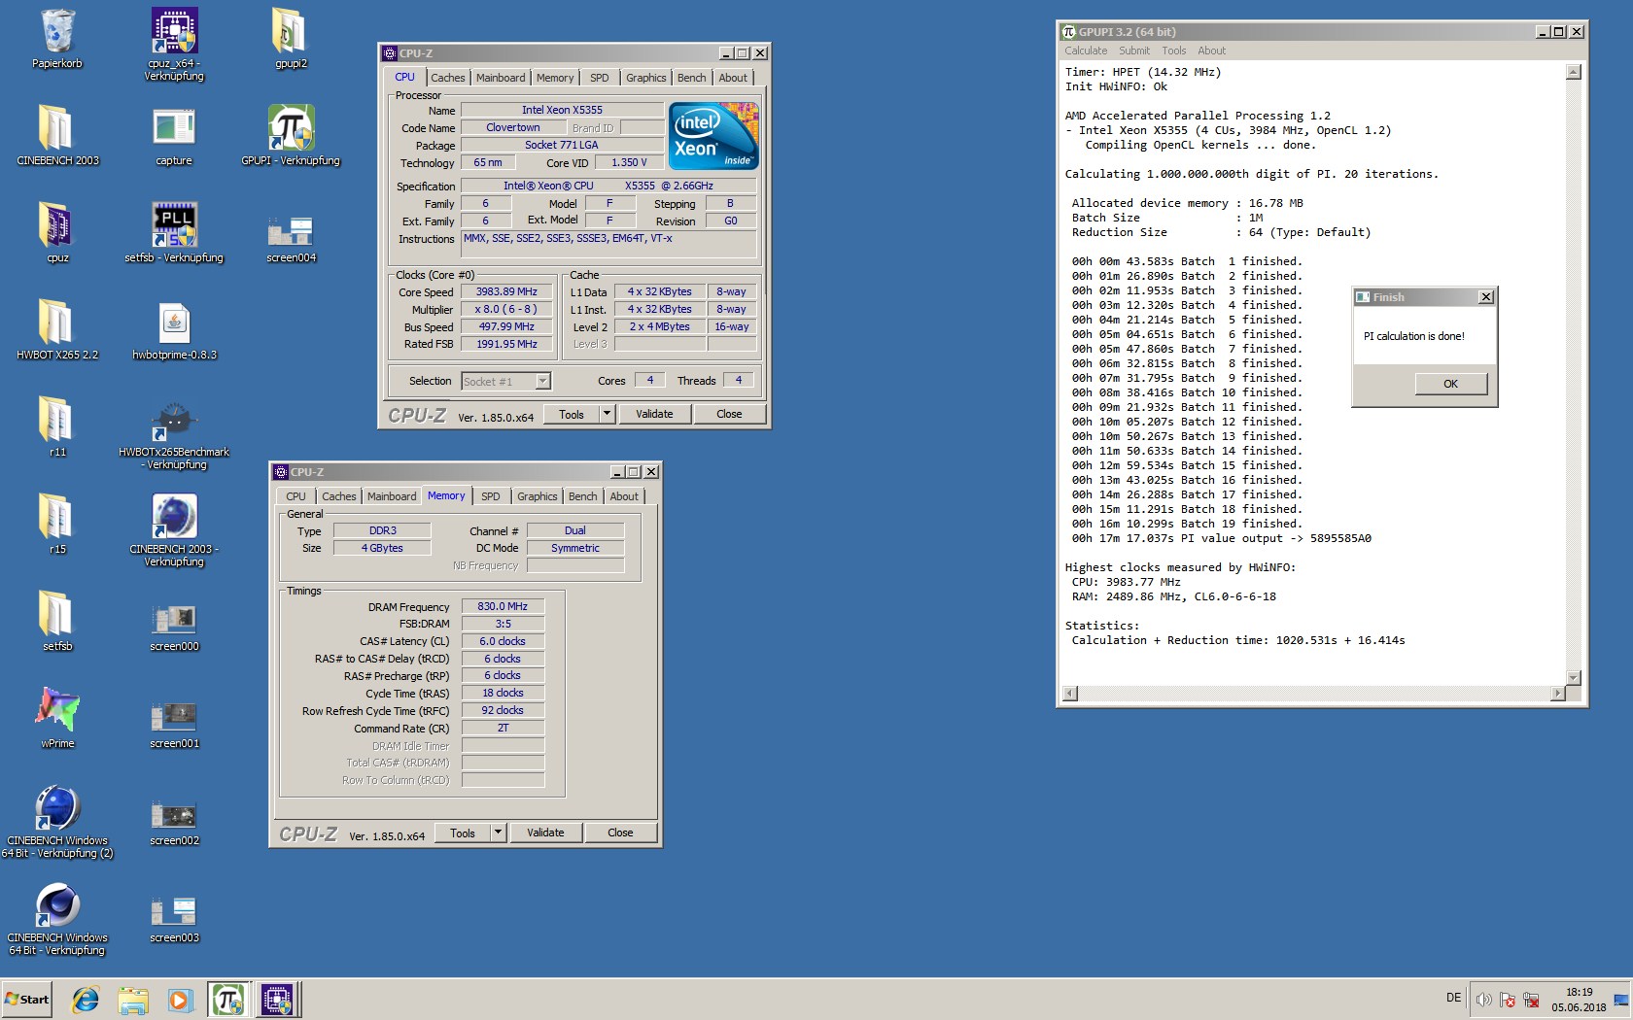The image size is (1633, 1020).
Task: Select the screen003 image icon
Action: point(174,911)
